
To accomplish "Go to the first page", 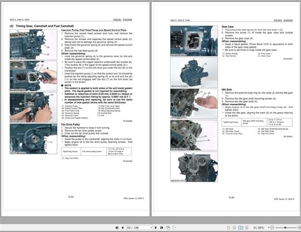I will (x=117, y=228).
